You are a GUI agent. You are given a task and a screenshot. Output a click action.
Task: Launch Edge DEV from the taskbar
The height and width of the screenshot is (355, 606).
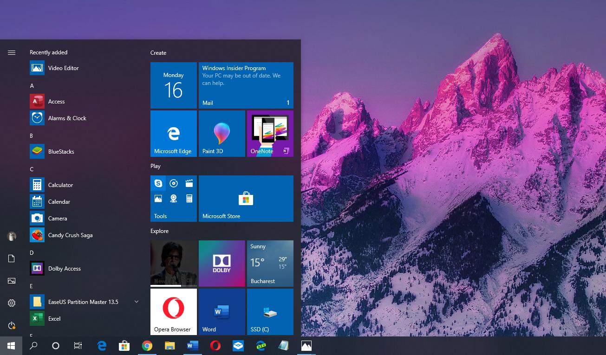[x=261, y=346]
